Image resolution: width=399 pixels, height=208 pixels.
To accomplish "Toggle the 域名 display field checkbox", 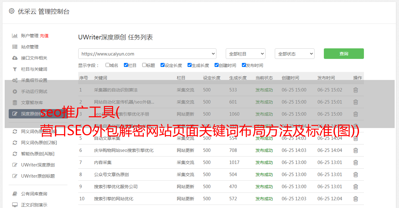I will coord(107,65).
